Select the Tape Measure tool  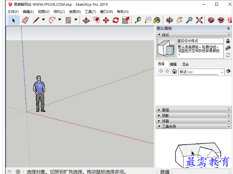(x=138, y=20)
